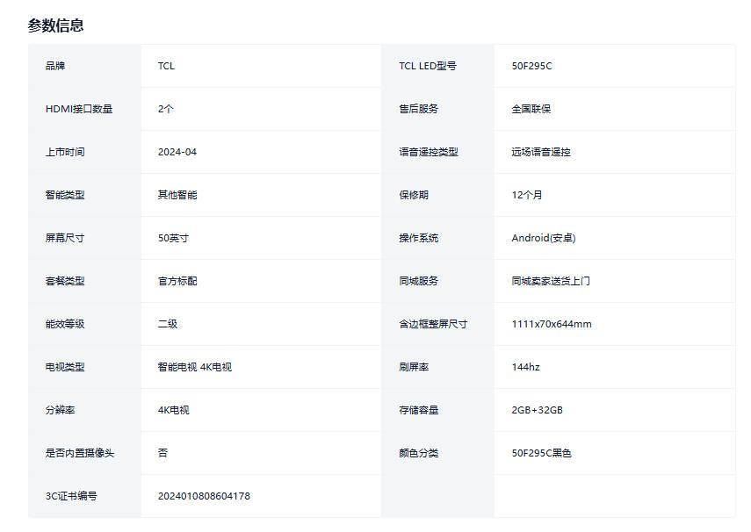Click the storage value 2GB+32GB
The width and height of the screenshot is (751, 532).
(537, 410)
